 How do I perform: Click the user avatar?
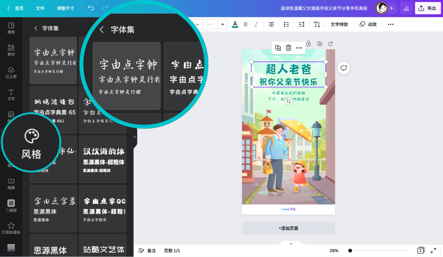click(x=381, y=8)
